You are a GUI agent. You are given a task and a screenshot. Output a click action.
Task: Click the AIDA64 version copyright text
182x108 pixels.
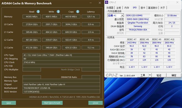point(65,97)
